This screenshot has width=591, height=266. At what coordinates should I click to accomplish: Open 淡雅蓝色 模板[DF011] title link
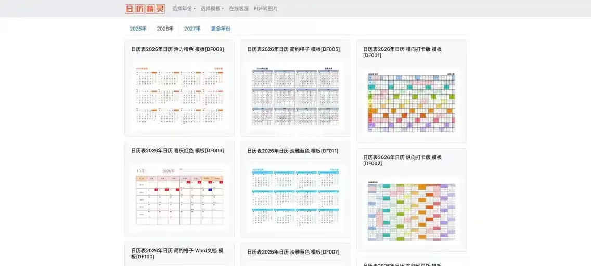click(x=293, y=151)
